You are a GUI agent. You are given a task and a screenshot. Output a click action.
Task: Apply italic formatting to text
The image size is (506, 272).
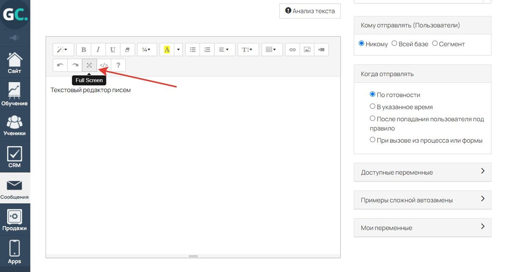click(x=98, y=50)
